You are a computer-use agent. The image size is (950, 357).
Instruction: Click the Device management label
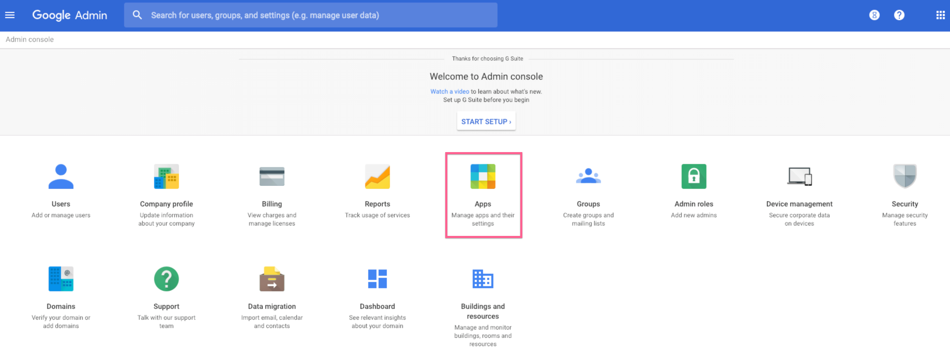coord(800,204)
